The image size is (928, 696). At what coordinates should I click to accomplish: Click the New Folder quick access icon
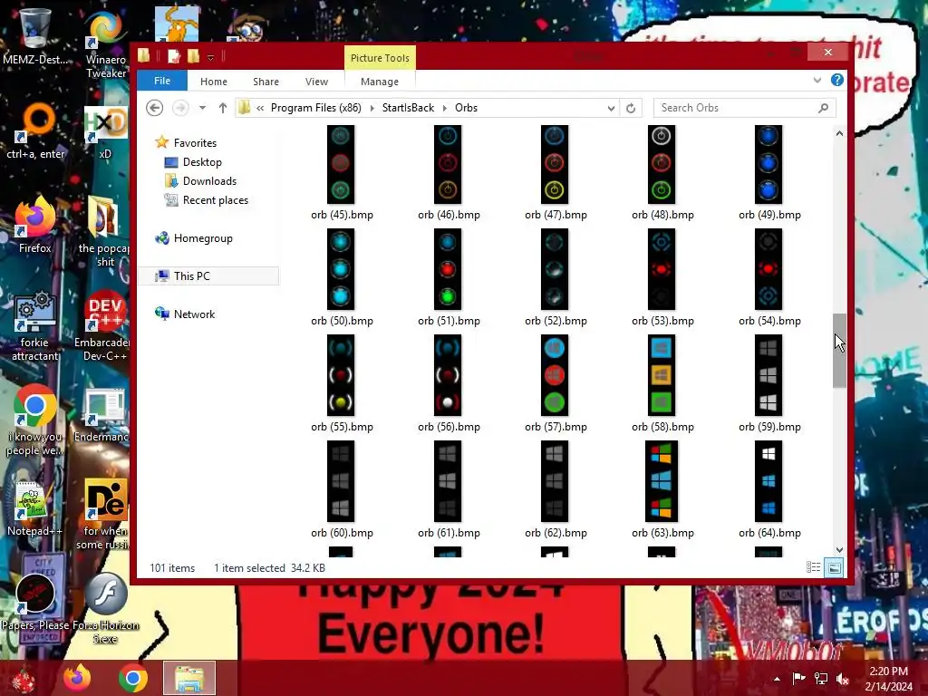[x=194, y=56]
